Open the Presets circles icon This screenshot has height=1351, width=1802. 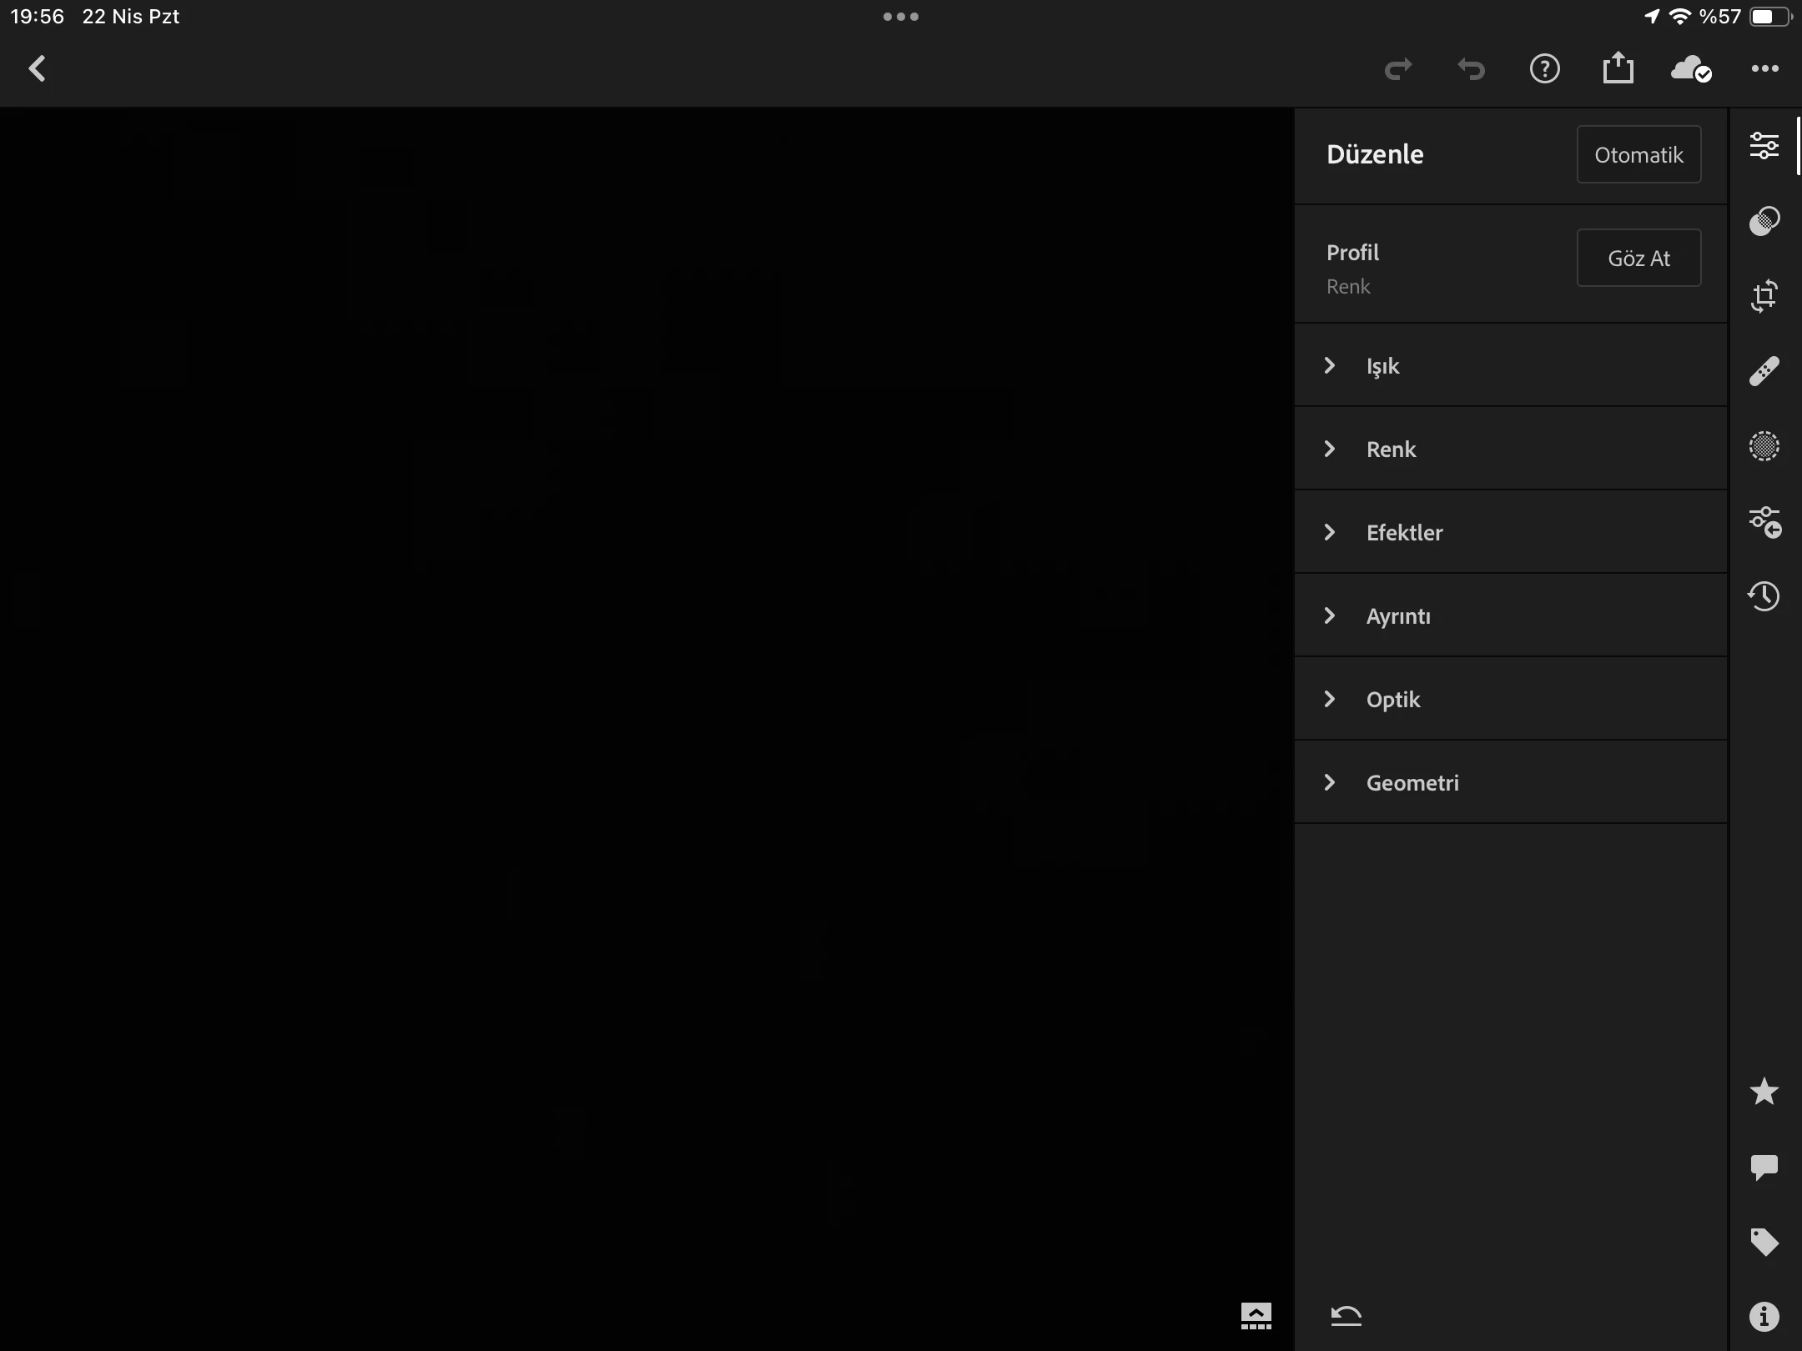click(x=1764, y=221)
